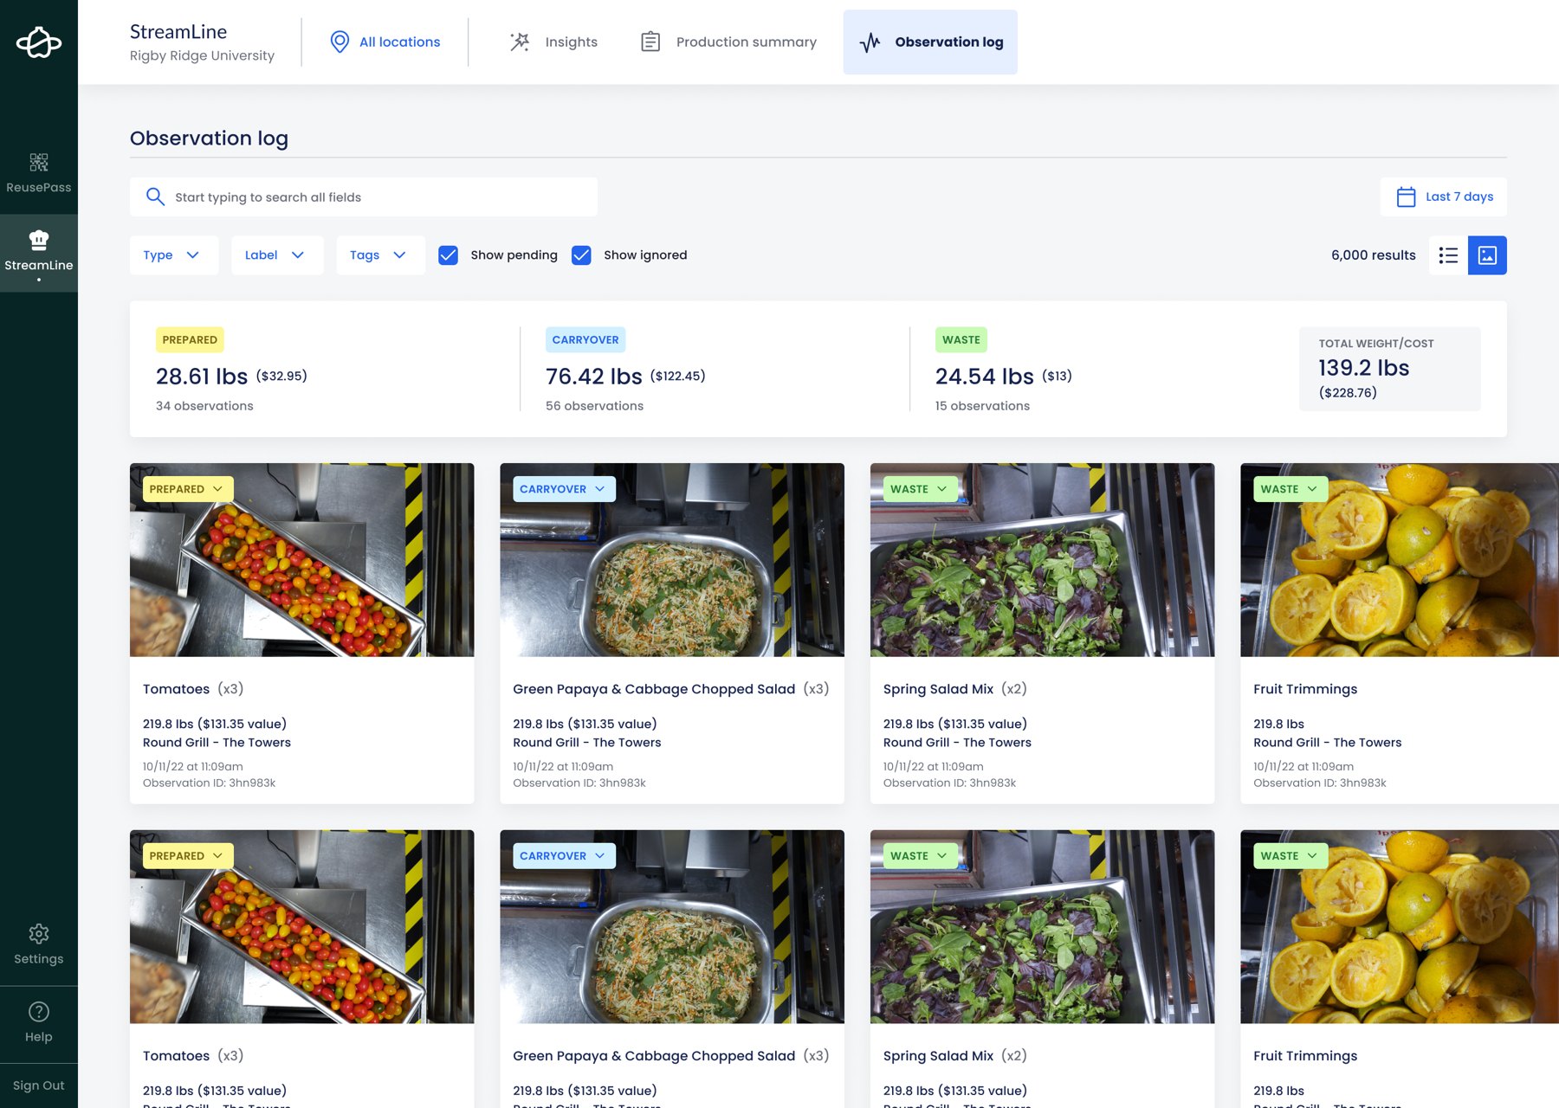Switch to list view
This screenshot has height=1108, width=1559.
click(x=1448, y=255)
